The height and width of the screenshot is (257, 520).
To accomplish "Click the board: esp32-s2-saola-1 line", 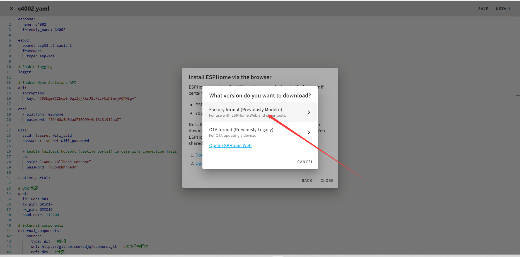I will (x=47, y=45).
